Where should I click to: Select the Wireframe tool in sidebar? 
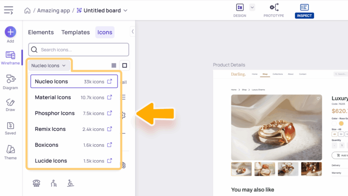pyautogui.click(x=10, y=57)
